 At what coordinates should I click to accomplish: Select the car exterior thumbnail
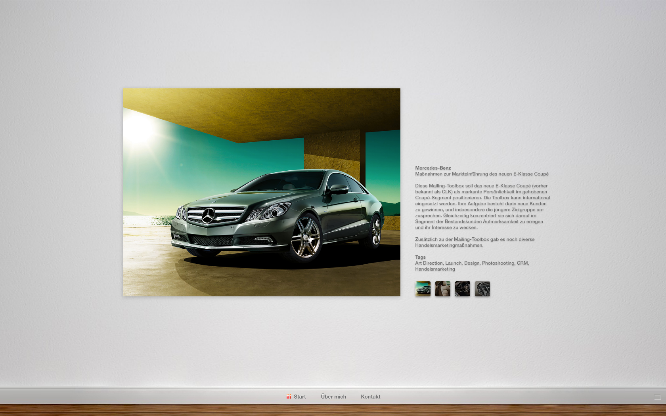[x=423, y=289]
